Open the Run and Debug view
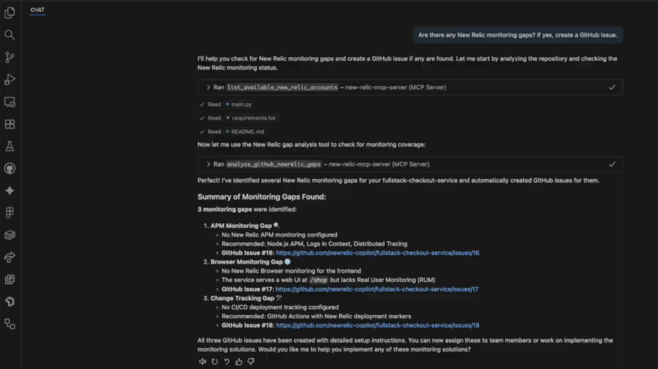This screenshot has width=658, height=369. click(10, 79)
